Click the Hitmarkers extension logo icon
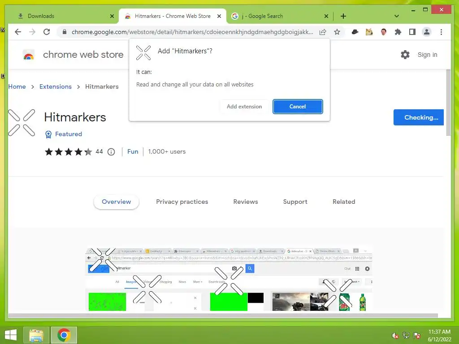Viewport: 459px width, 344px height. click(22, 123)
